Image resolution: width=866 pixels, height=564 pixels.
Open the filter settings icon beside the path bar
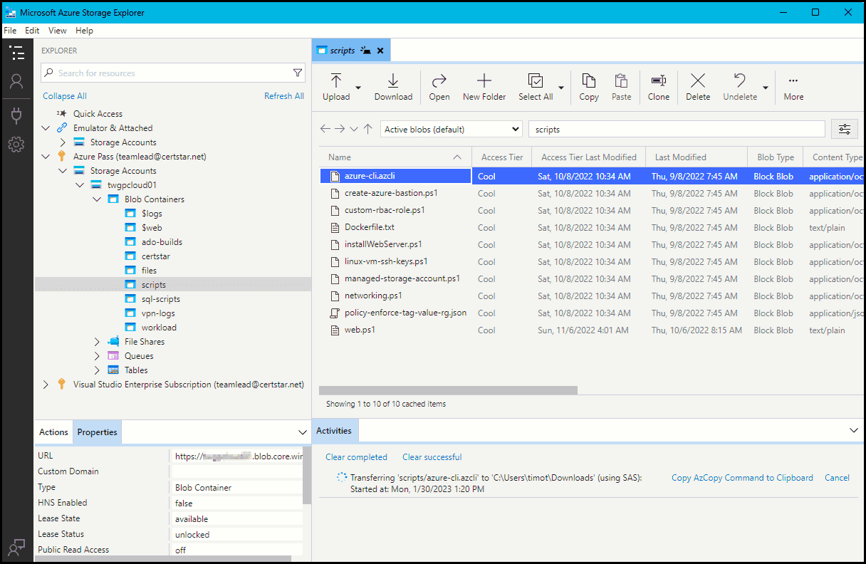coord(845,129)
